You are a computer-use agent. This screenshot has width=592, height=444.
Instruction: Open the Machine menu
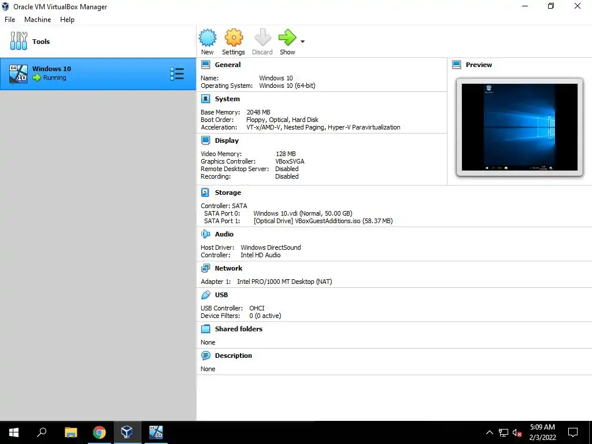coord(38,20)
